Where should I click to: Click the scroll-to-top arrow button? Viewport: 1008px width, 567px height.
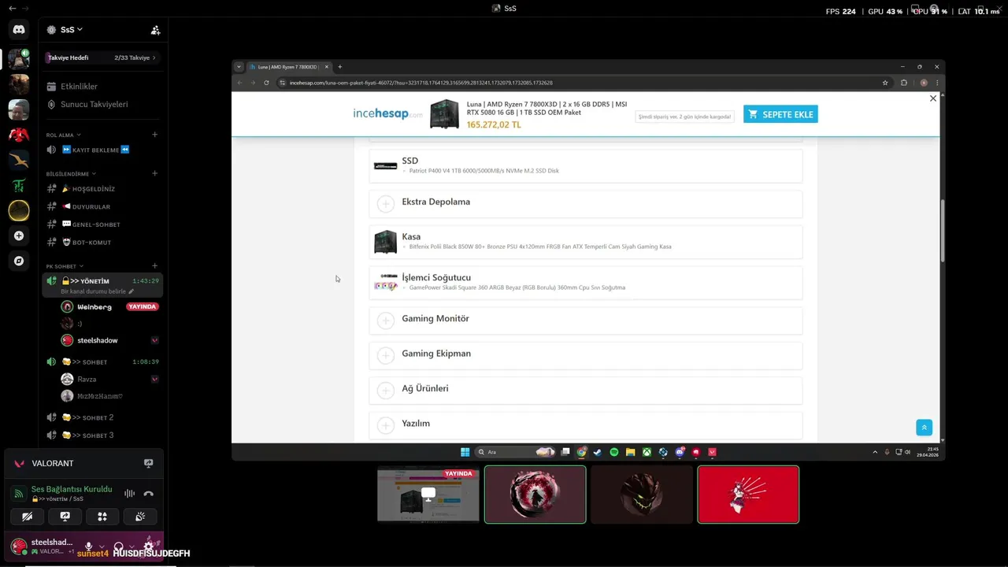coord(925,427)
